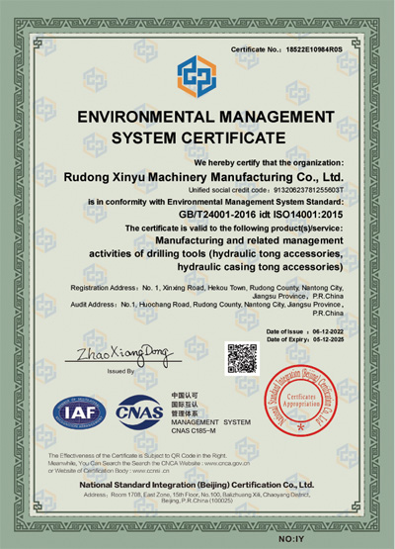The image size is (395, 549).
Task: Select the Chinese text 国际互认
Action: coord(185,405)
